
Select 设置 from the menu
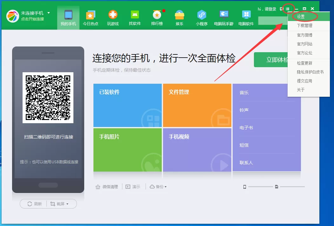point(309,17)
